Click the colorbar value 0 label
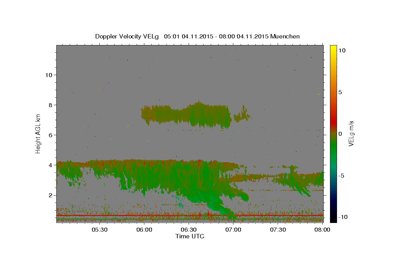Viewport: 400px width, 267px height. 340,134
